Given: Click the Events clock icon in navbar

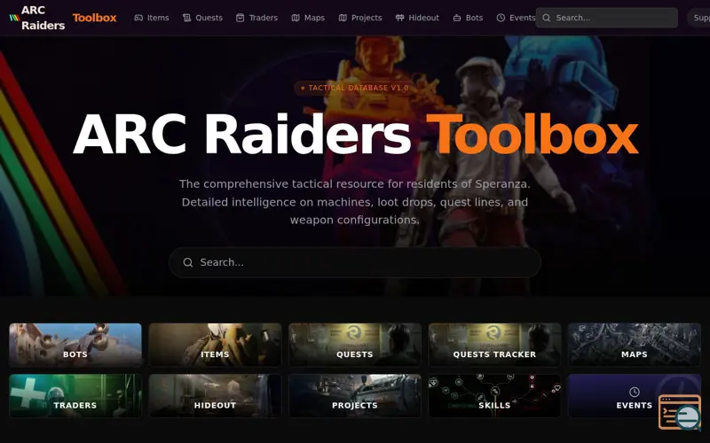Looking at the screenshot, I should pyautogui.click(x=501, y=18).
